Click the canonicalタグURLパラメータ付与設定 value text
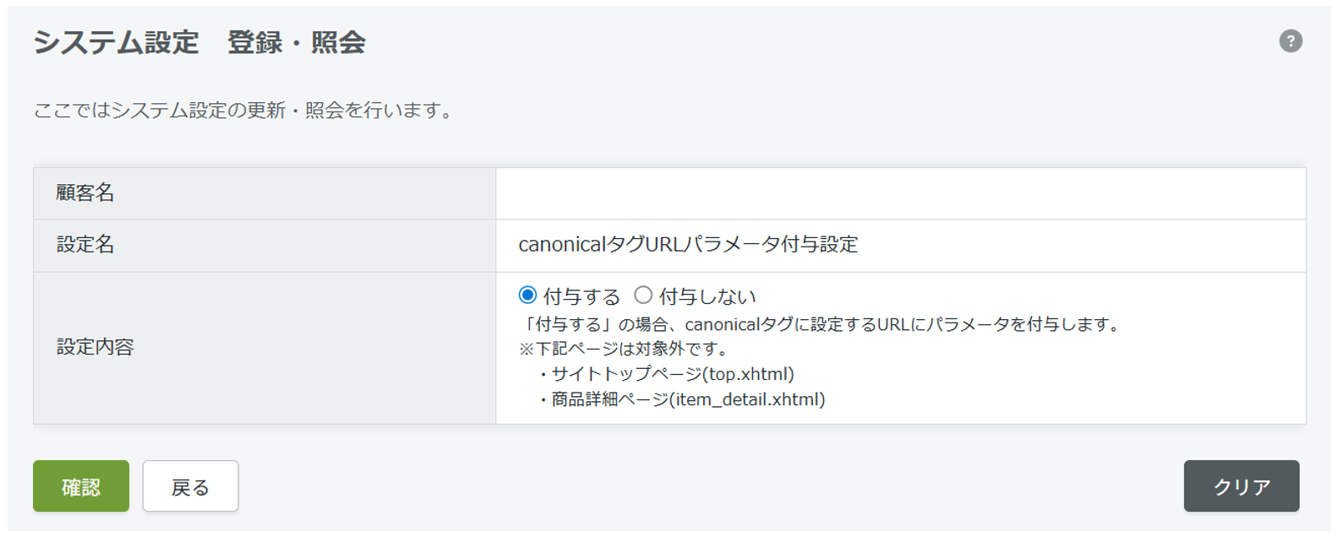The image size is (1337, 537). tap(688, 245)
